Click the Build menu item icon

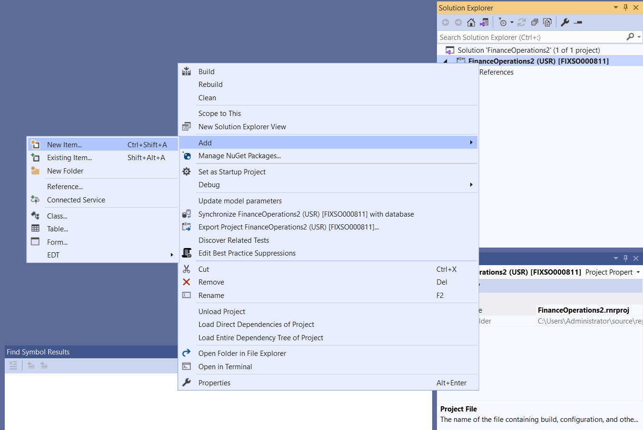click(x=187, y=71)
